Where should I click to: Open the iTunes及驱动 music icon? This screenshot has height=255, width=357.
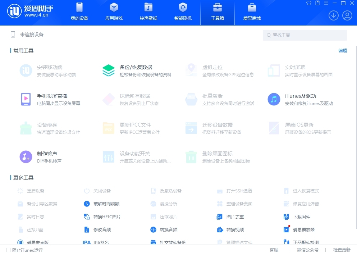pos(274,99)
